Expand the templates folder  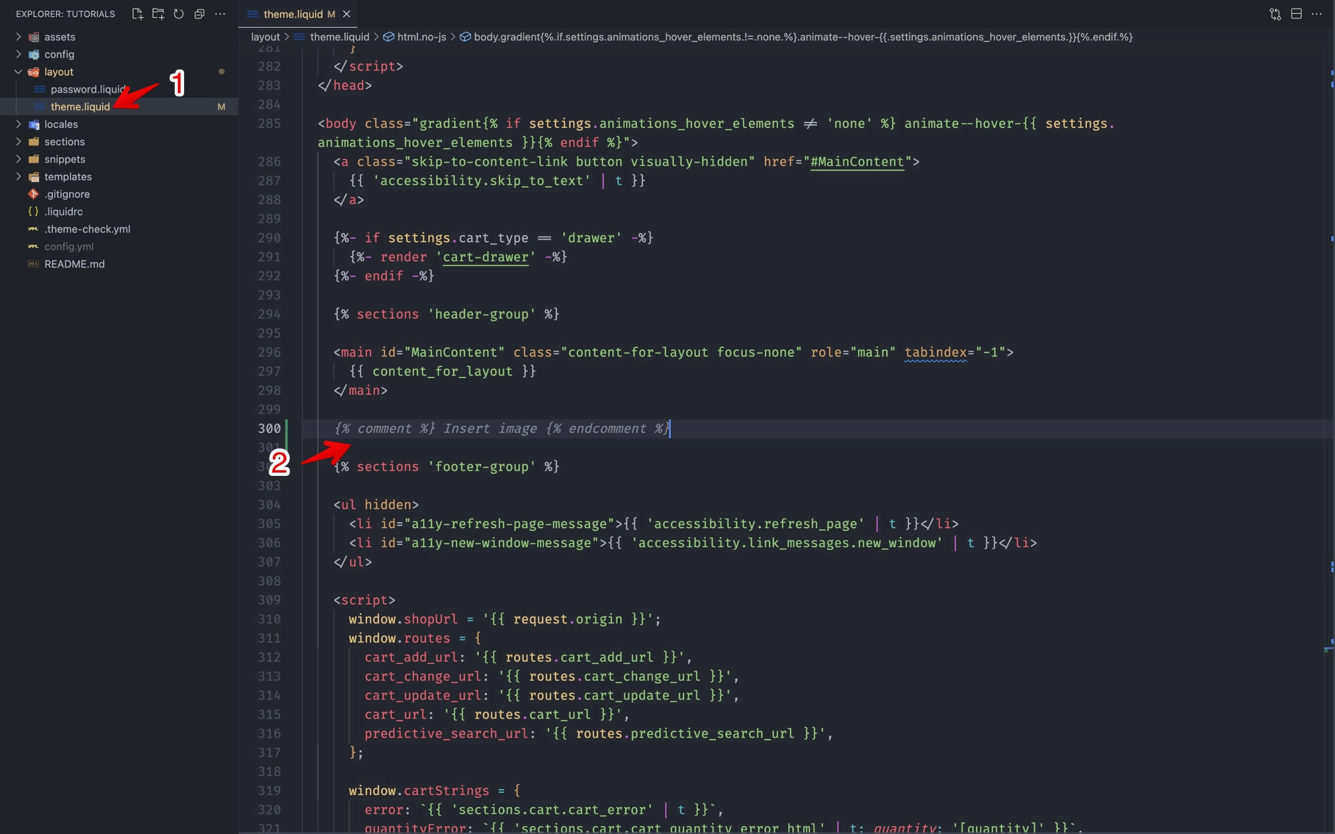click(18, 177)
